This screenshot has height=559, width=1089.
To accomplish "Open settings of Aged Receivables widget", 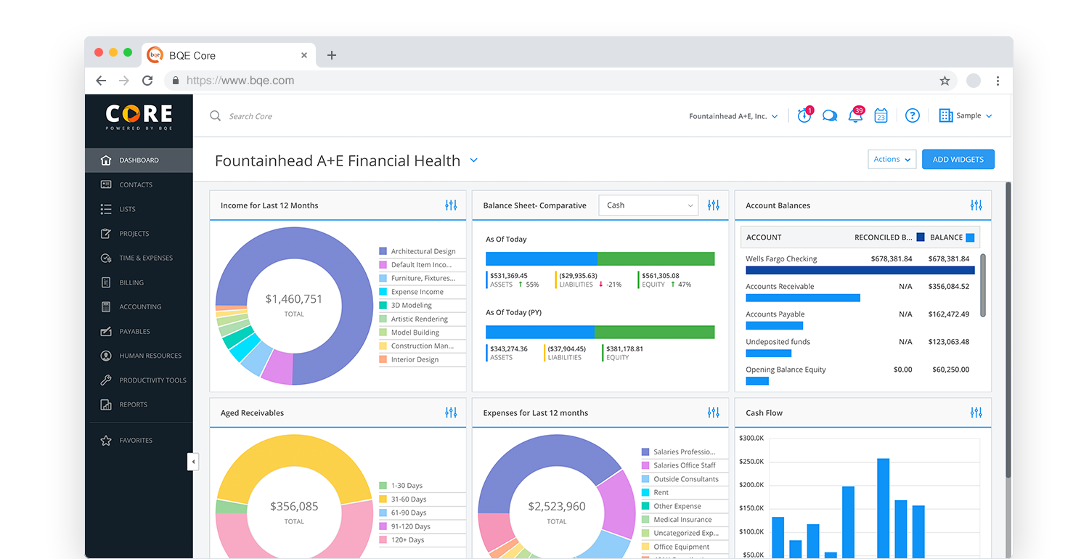I will (x=451, y=413).
